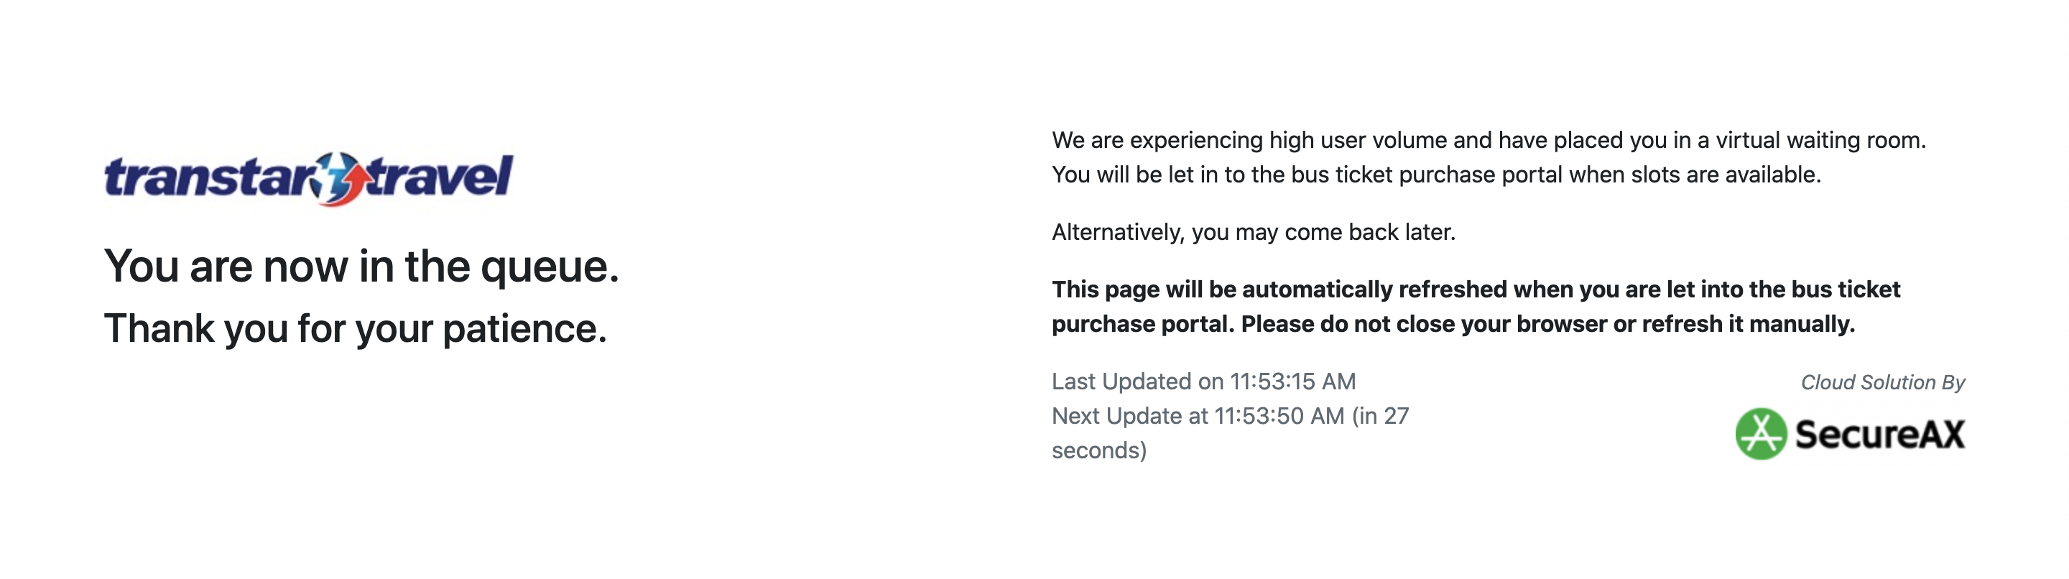
Task: Click the 'bus ticket purchase portal' slots sentence
Action: click(x=1437, y=175)
